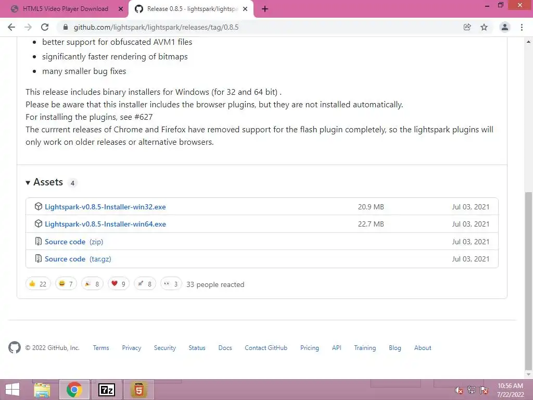Toggle the thumbs up reaction with 22

(x=38, y=284)
